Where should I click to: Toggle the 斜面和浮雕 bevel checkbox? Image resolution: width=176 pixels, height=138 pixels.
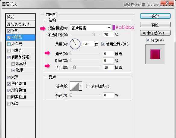pyautogui.click(x=9, y=57)
